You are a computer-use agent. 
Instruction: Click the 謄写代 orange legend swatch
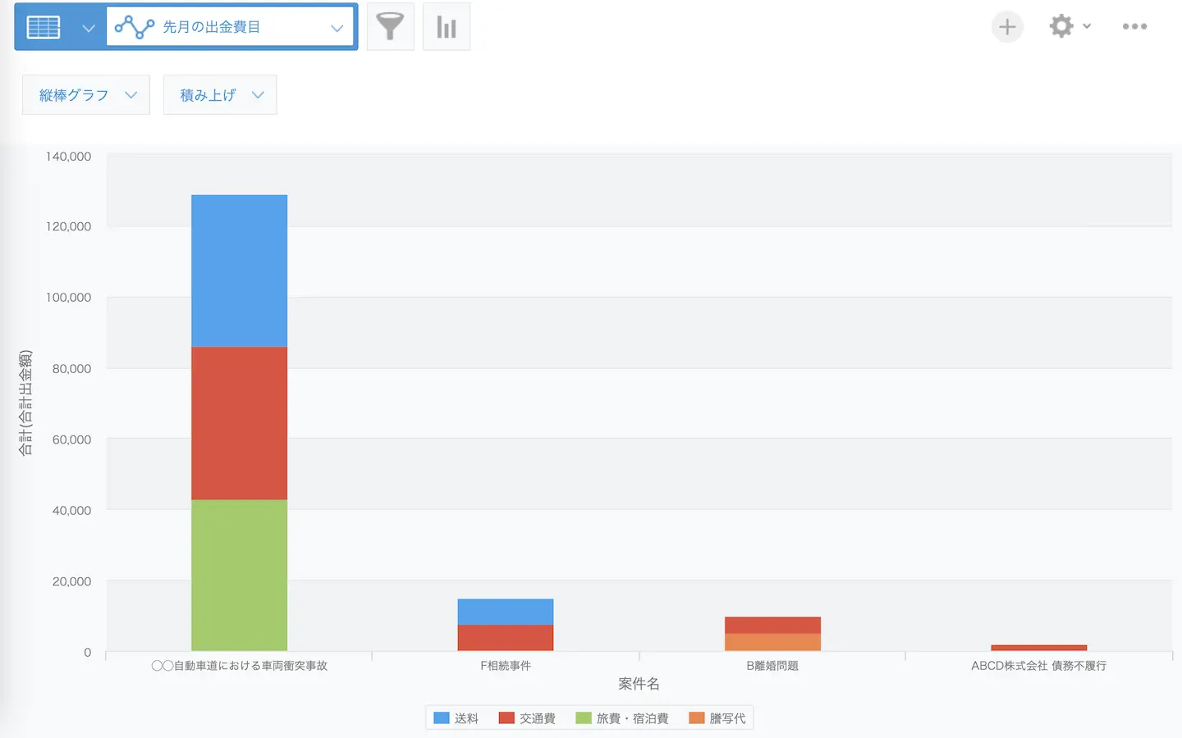tap(697, 718)
